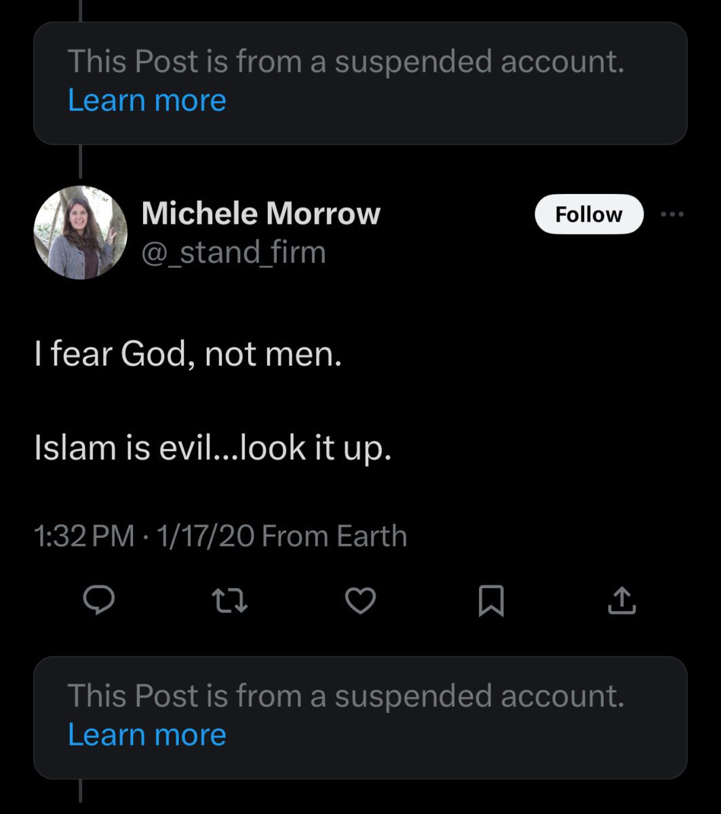This screenshot has height=814, width=721.
Task: Click the thread connector line above the avatar
Action: pyautogui.click(x=81, y=161)
